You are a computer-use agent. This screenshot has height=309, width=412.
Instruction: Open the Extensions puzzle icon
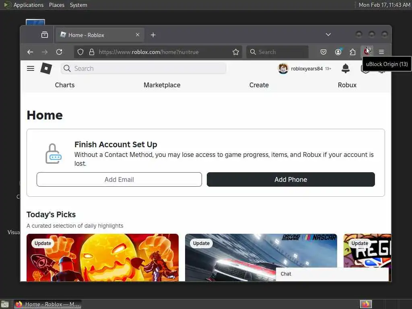pos(352,52)
